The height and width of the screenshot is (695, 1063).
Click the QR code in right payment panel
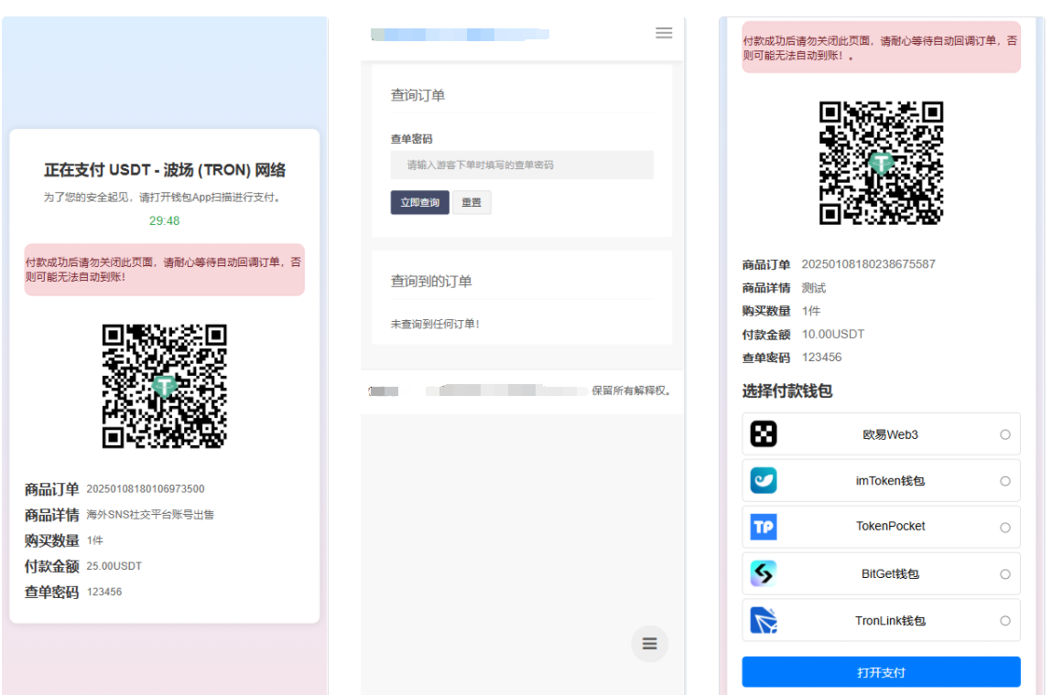881,163
